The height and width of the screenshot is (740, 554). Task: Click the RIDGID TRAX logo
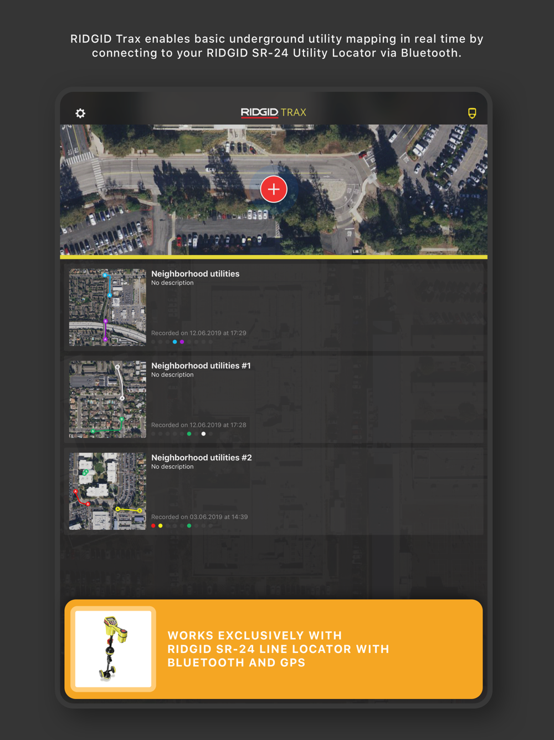(274, 113)
